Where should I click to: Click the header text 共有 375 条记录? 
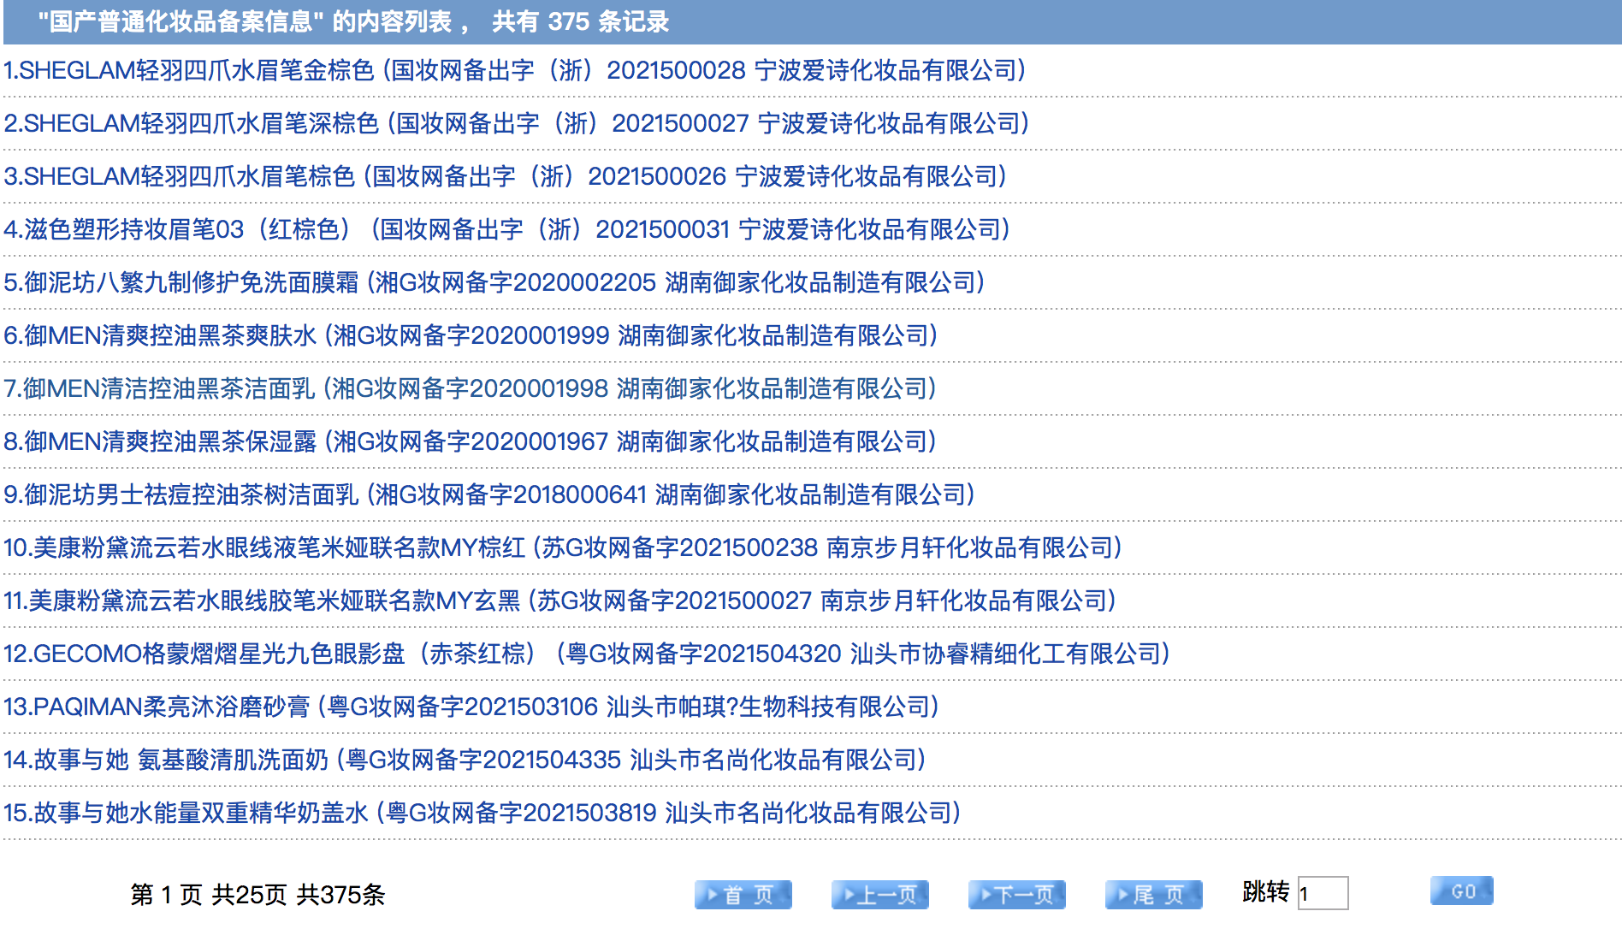point(580,21)
